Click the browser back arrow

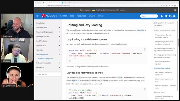(x=36, y=6)
